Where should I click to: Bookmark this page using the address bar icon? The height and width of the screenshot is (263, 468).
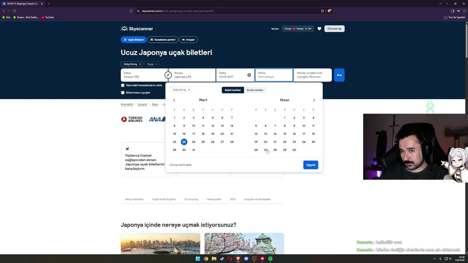[x=131, y=11]
